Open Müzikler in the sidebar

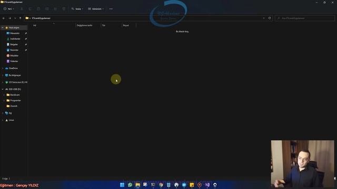pyautogui.click(x=14, y=56)
